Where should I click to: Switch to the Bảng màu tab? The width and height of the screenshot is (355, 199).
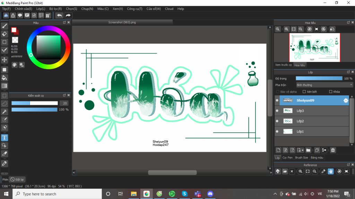pyautogui.click(x=317, y=158)
